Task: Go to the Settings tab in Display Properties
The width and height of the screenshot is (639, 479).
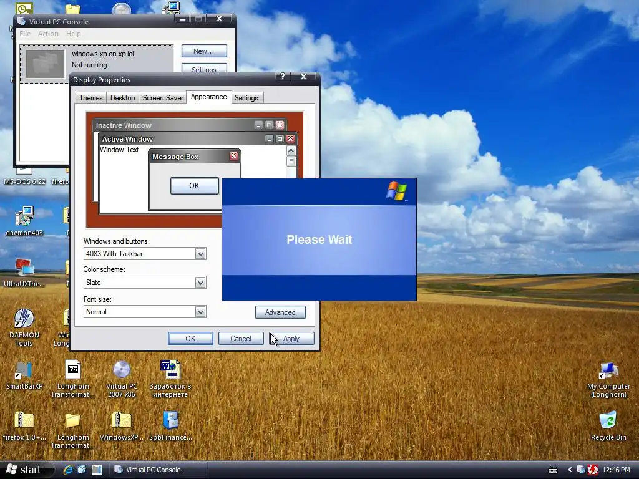Action: pos(246,98)
